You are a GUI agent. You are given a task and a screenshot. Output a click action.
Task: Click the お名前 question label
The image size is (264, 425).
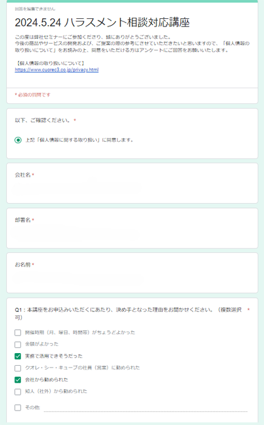point(23,265)
